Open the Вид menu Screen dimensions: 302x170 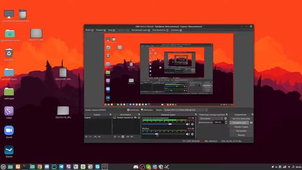pyautogui.click(x=111, y=30)
